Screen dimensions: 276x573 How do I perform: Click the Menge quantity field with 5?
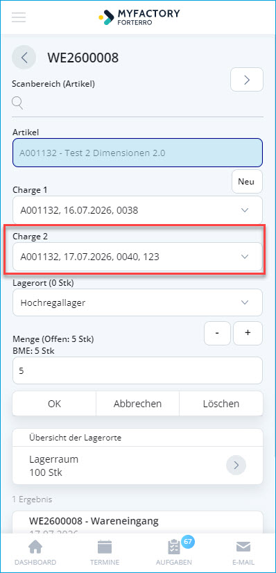(x=137, y=370)
